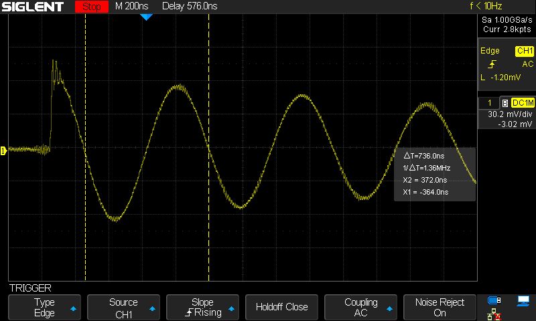This screenshot has height=321, width=536.
Task: Click the blue trigger position triangle marker
Action: (x=146, y=17)
